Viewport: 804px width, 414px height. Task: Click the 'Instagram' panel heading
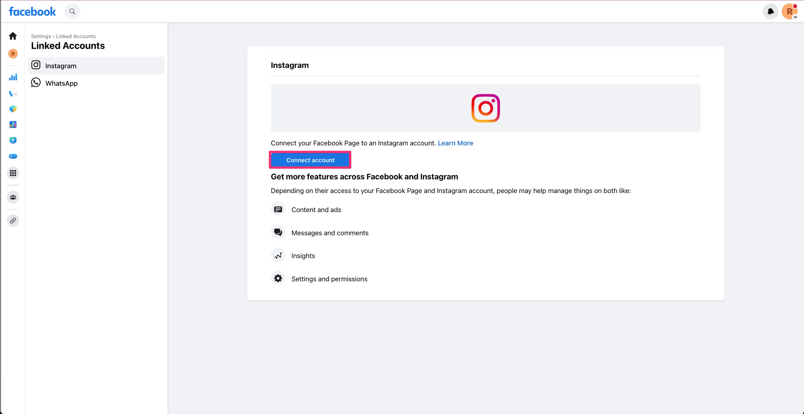point(290,65)
